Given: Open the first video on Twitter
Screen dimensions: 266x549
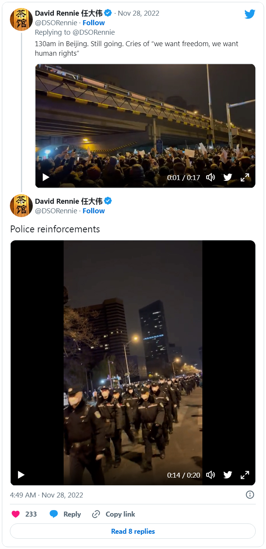Looking at the screenshot, I should [228, 177].
